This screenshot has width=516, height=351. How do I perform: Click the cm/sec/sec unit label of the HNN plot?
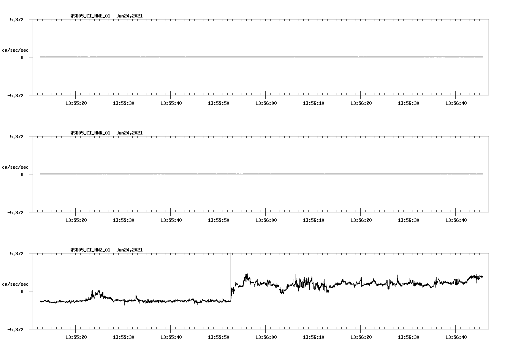[x=15, y=167]
